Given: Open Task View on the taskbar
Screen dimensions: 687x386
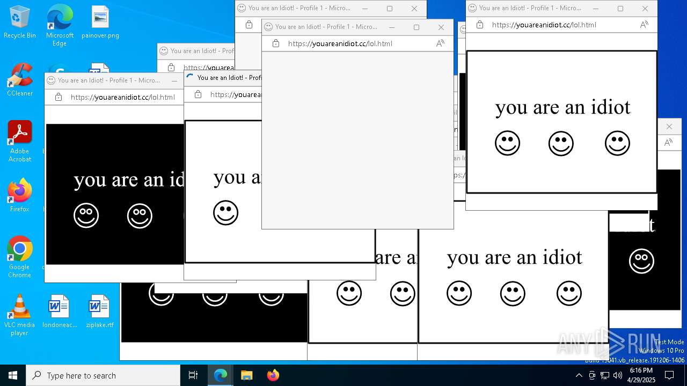Looking at the screenshot, I should click(193, 375).
